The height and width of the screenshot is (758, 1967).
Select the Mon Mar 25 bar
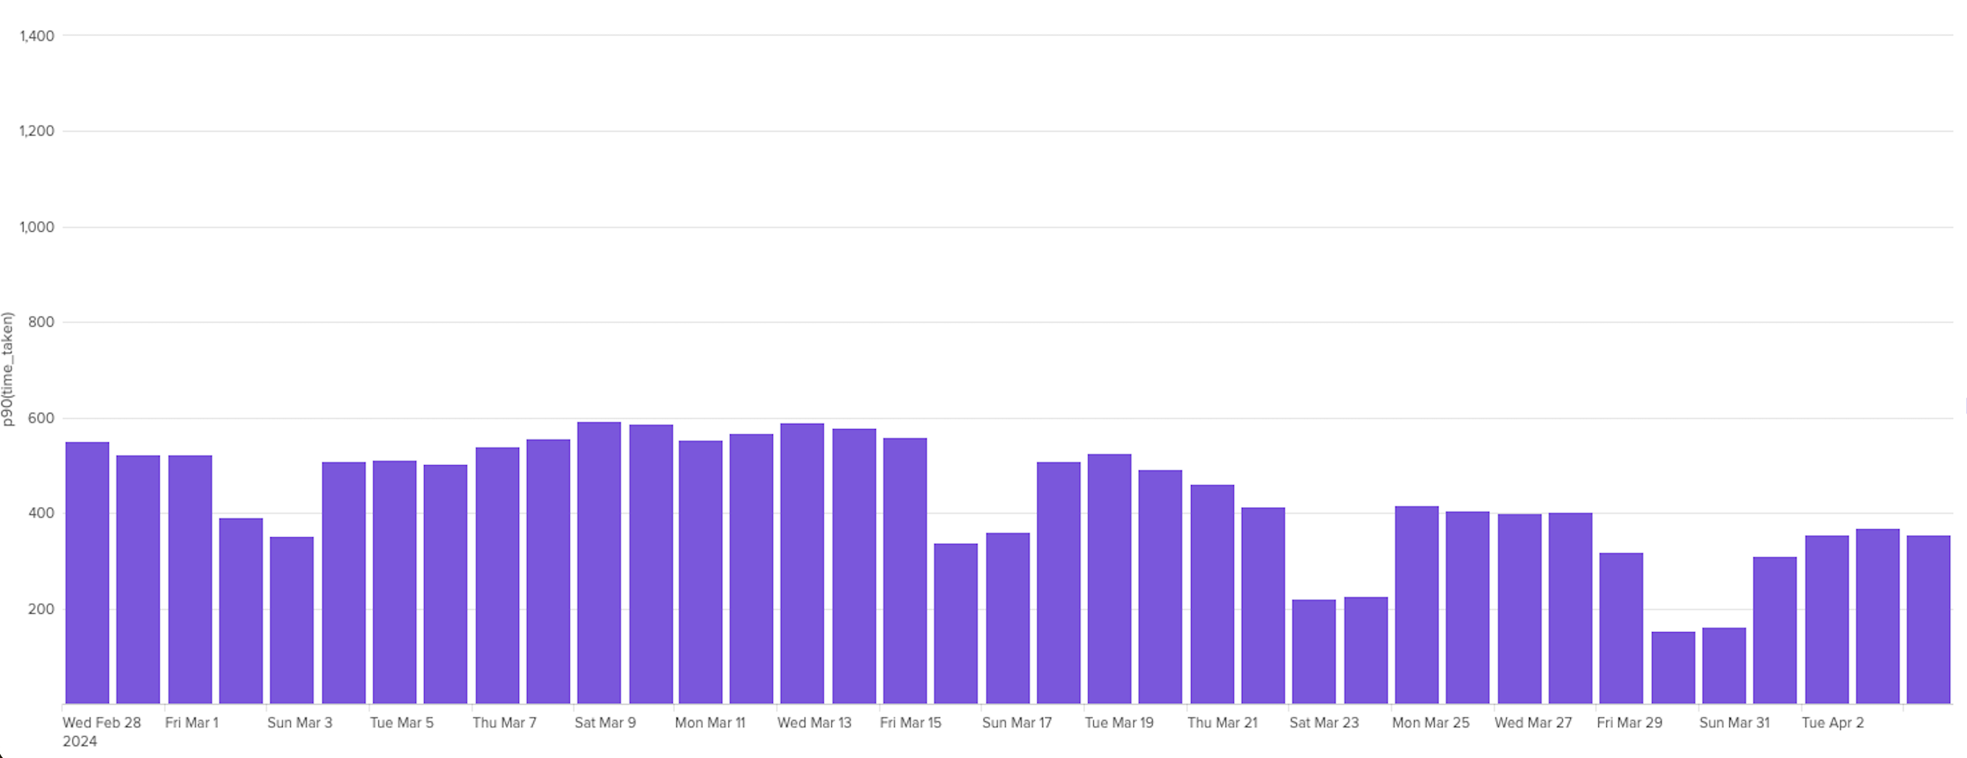click(1416, 605)
